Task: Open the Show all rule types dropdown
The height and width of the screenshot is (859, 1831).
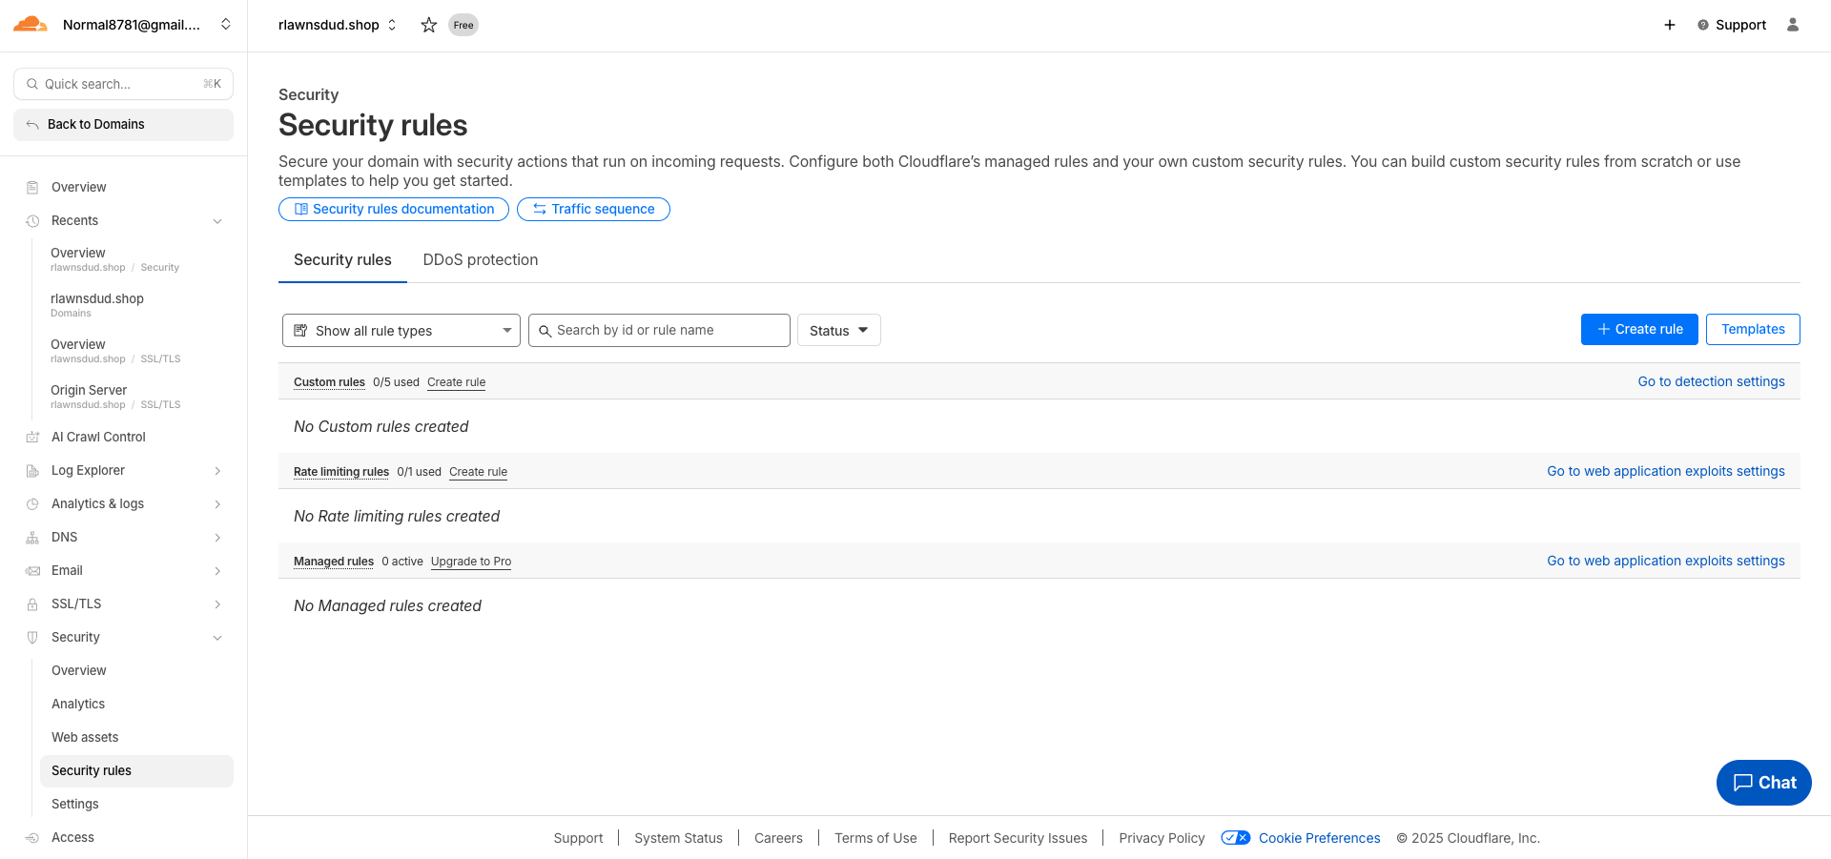Action: (x=401, y=330)
